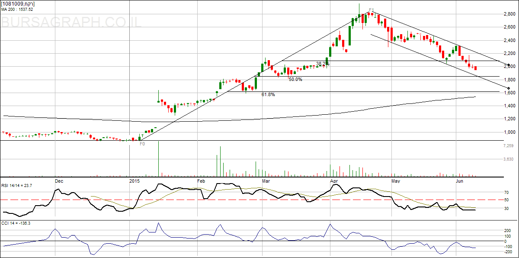Select the 1,000 price level label
The height and width of the screenshot is (258, 519).
(x=508, y=132)
